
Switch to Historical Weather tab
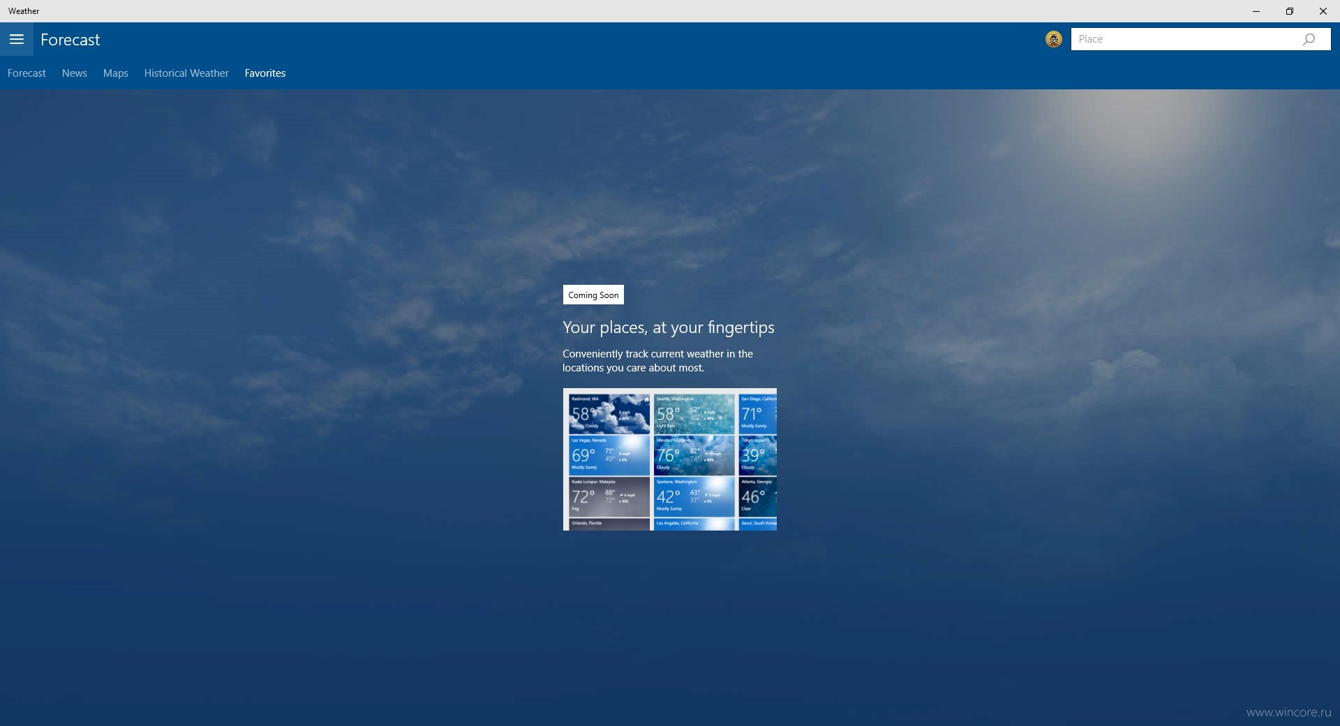[186, 73]
